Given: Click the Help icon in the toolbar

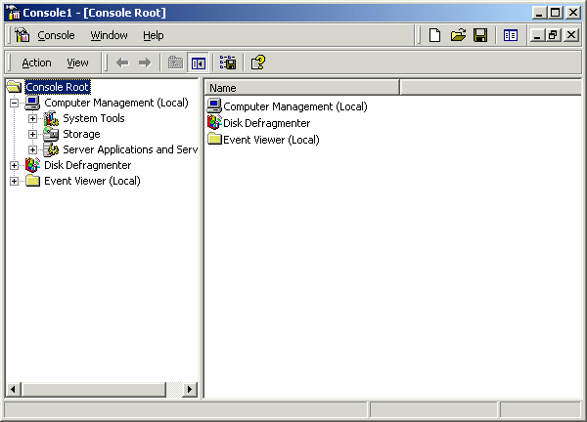Looking at the screenshot, I should [x=257, y=63].
